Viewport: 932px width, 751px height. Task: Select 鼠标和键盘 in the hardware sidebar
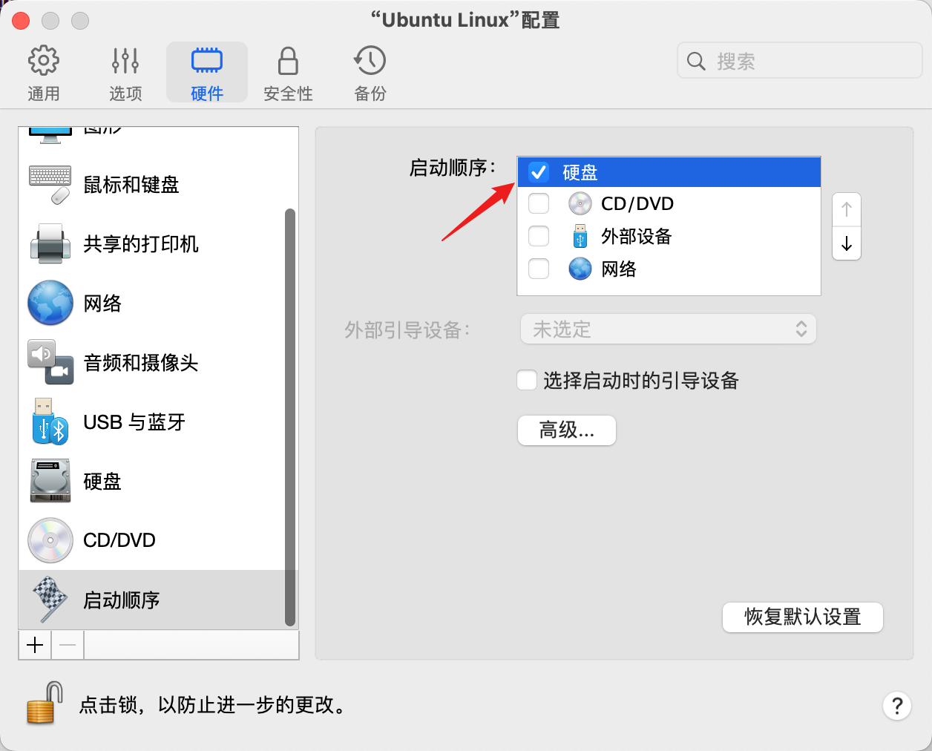point(131,185)
